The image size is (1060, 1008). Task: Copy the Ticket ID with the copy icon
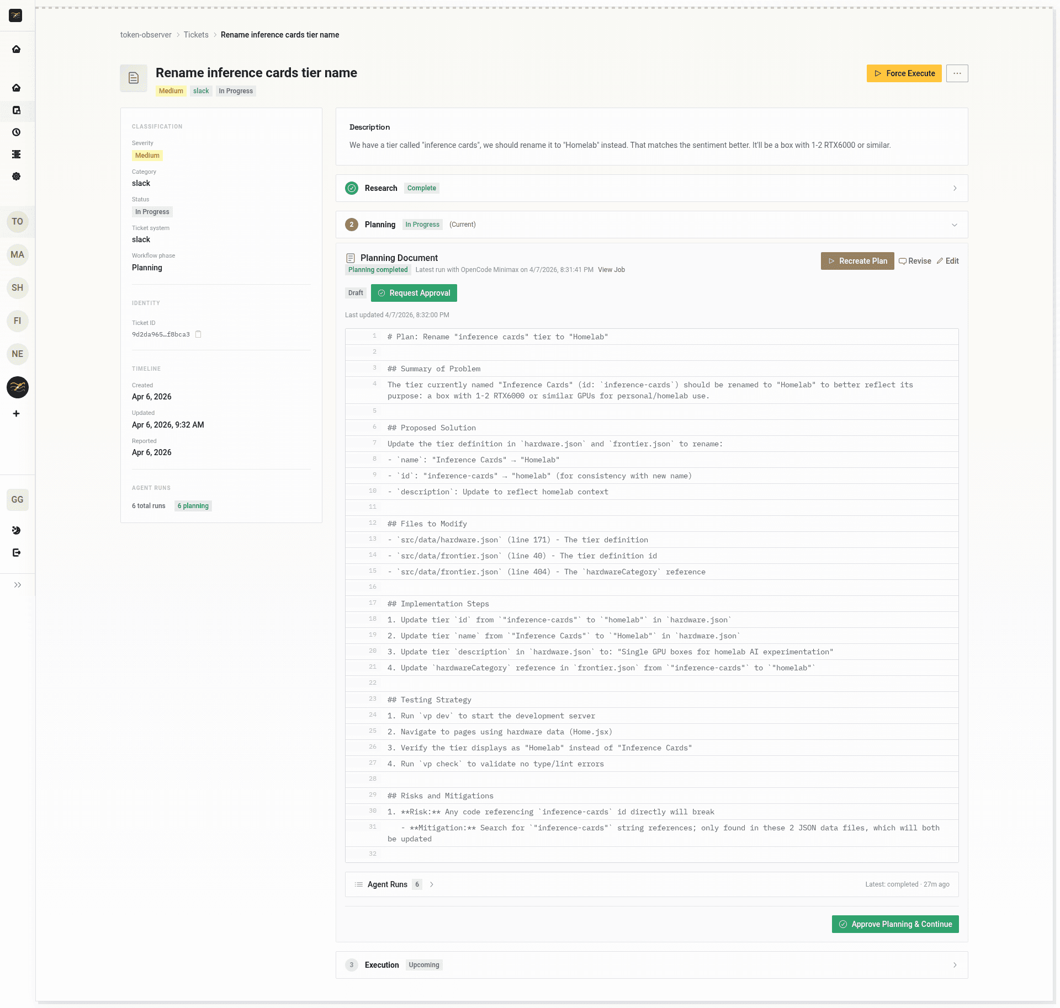click(x=198, y=334)
